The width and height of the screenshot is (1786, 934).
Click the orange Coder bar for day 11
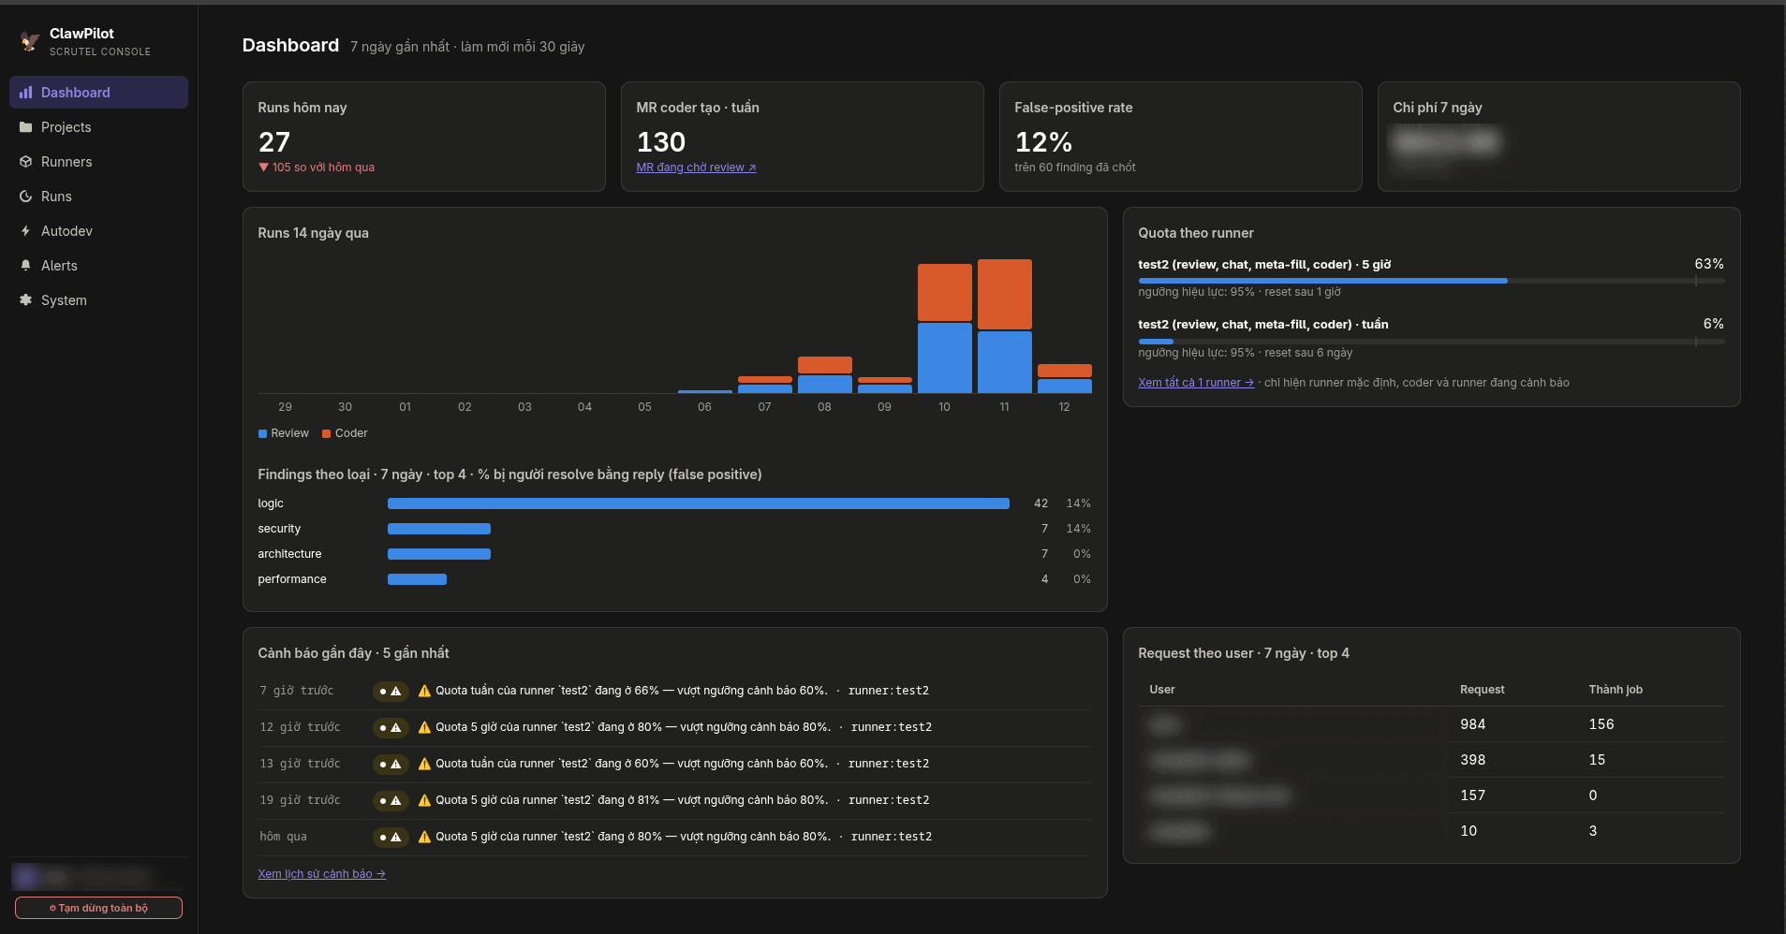pyautogui.click(x=1004, y=294)
